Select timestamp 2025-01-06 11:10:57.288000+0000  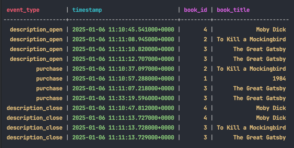pos(123,78)
